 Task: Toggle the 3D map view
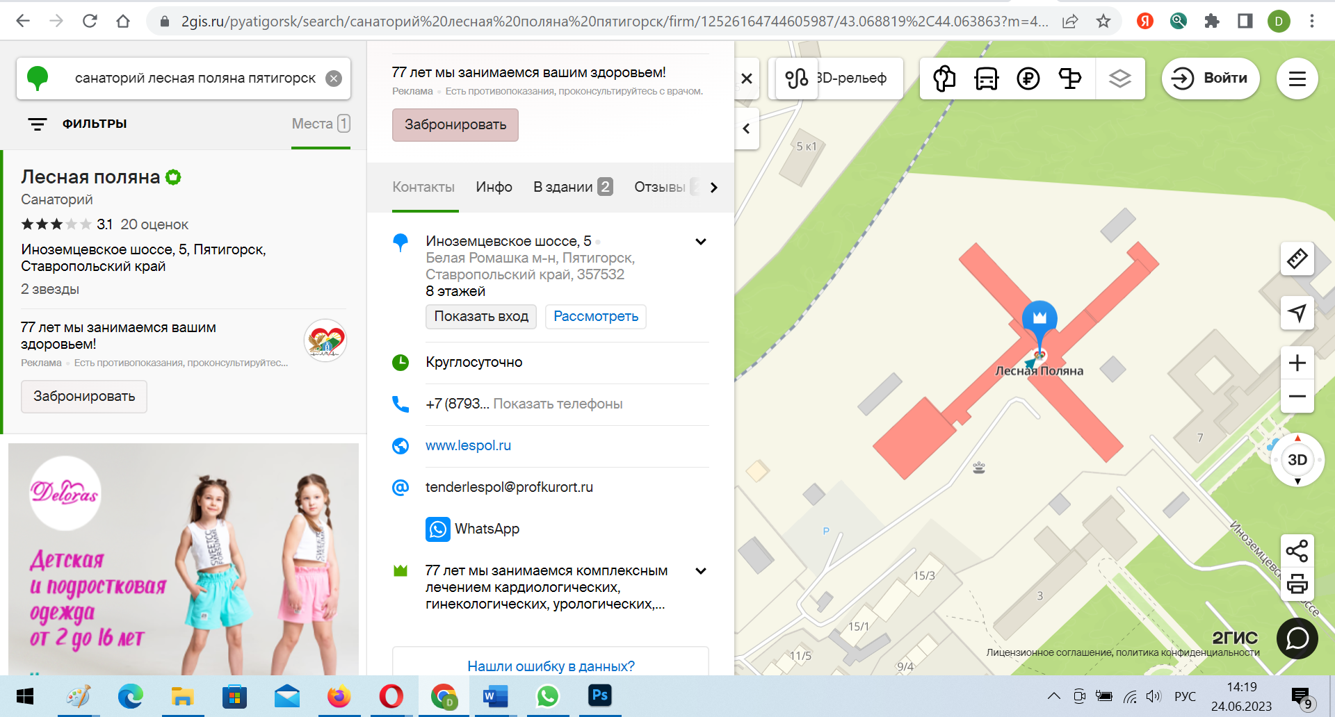coord(1297,460)
